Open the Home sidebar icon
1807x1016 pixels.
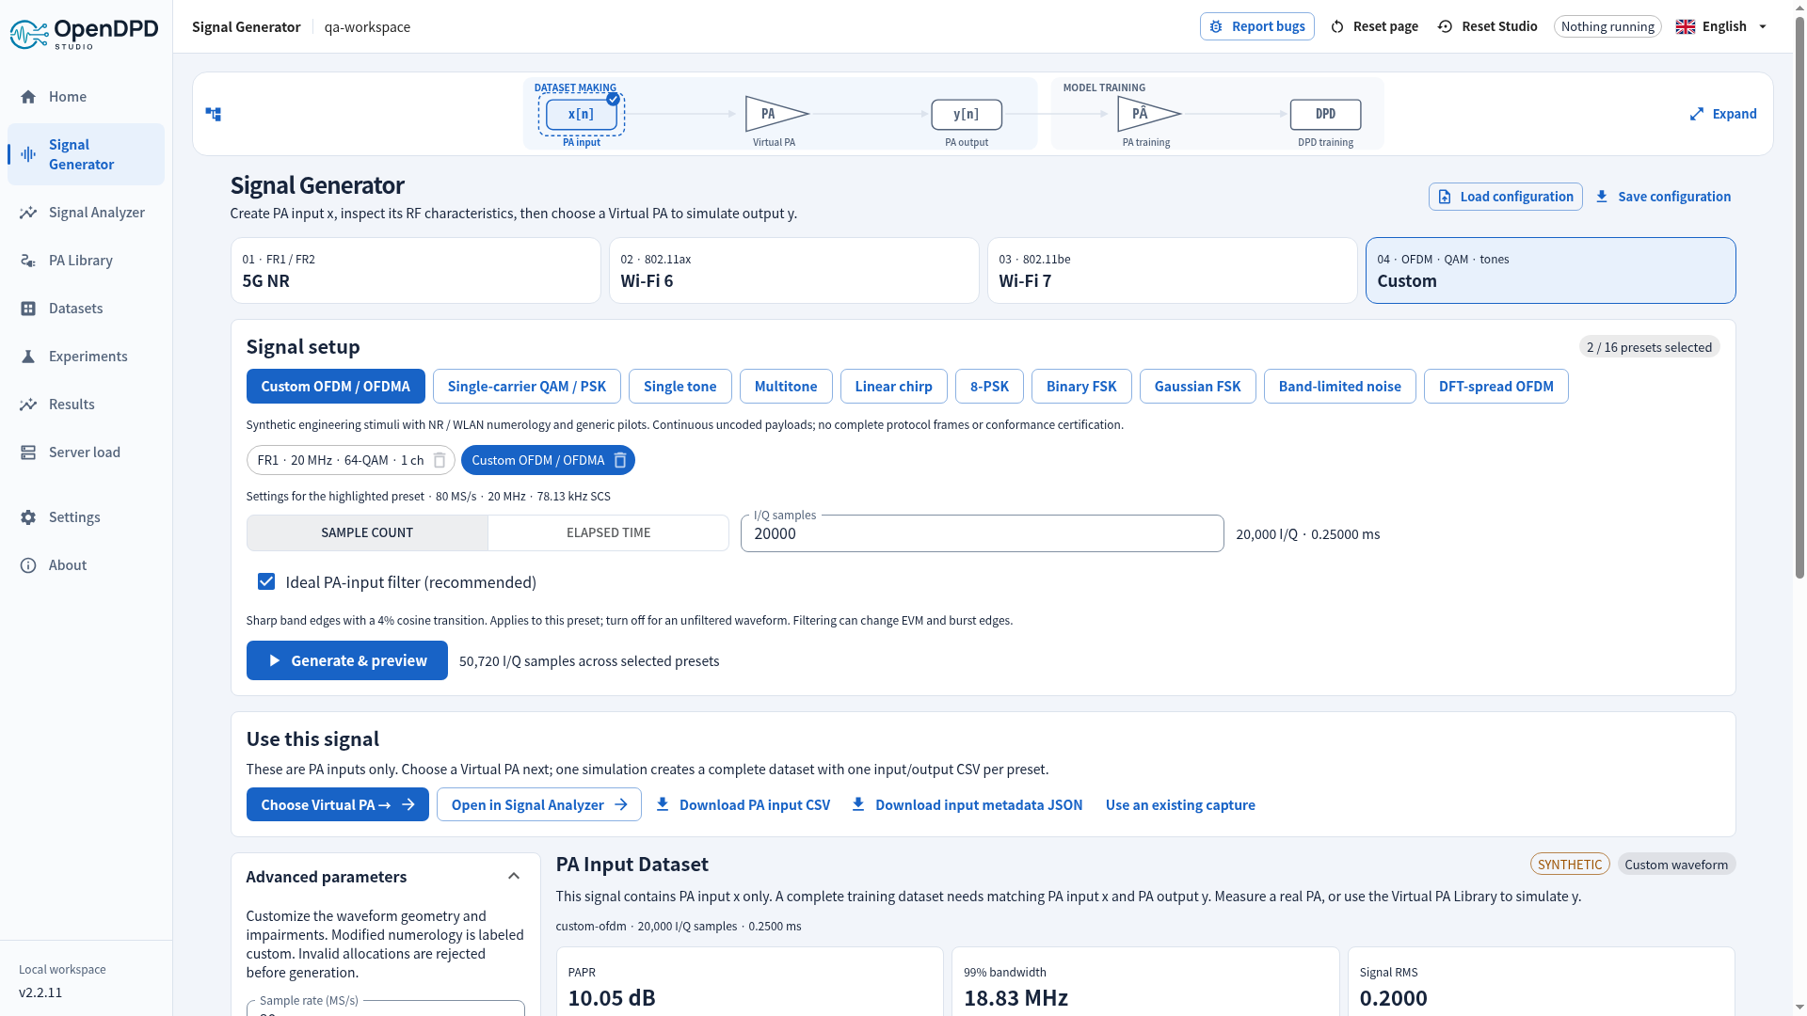28,97
